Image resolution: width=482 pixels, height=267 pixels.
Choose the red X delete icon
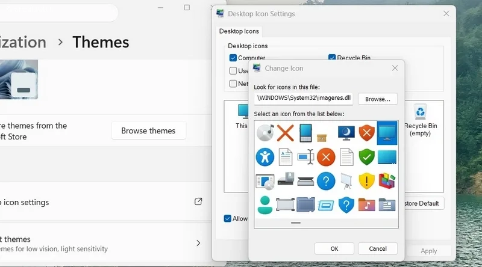285,133
